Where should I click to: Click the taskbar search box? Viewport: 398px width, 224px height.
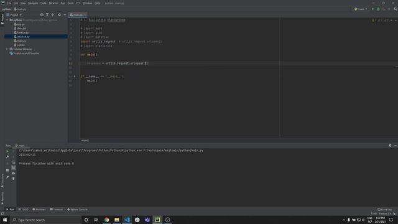[45, 220]
